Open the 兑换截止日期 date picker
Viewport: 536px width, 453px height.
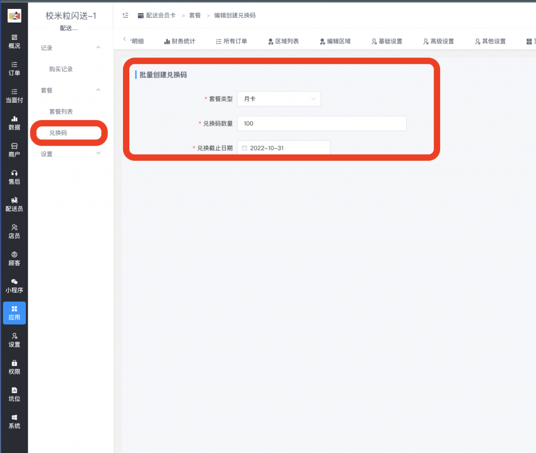coord(283,148)
